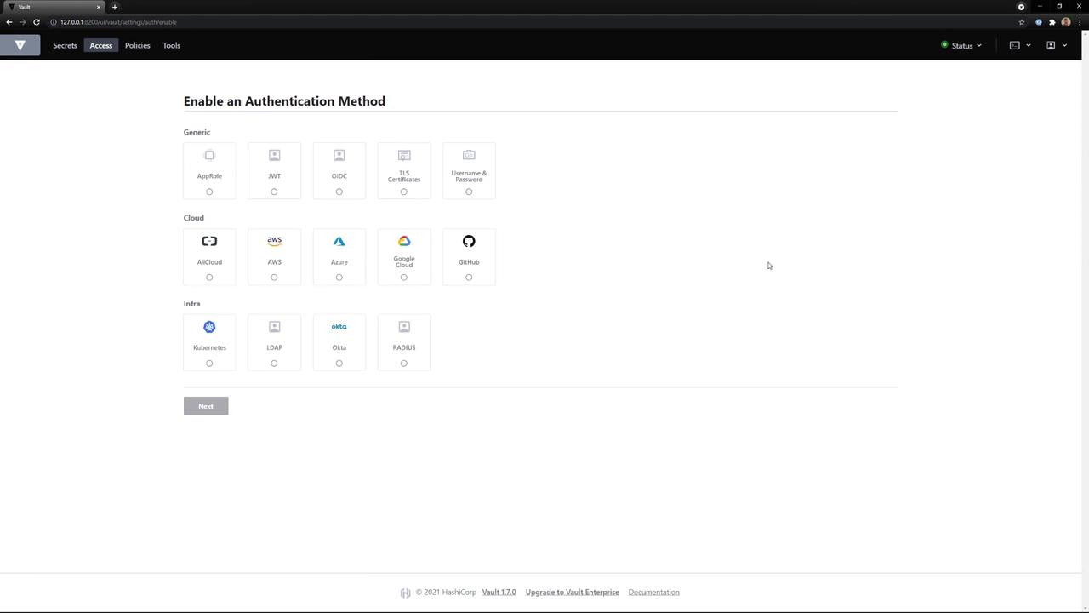Click the Vault logo in navbar
Image resolution: width=1089 pixels, height=613 pixels.
click(20, 45)
